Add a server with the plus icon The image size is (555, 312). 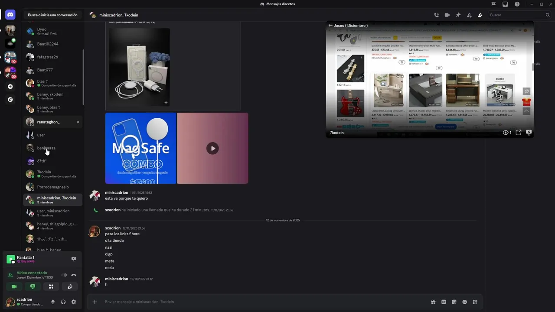[x=10, y=86]
